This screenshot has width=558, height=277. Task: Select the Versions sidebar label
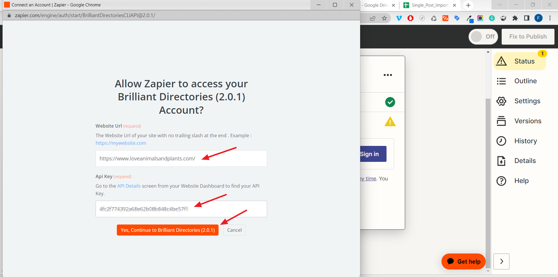[528, 121]
